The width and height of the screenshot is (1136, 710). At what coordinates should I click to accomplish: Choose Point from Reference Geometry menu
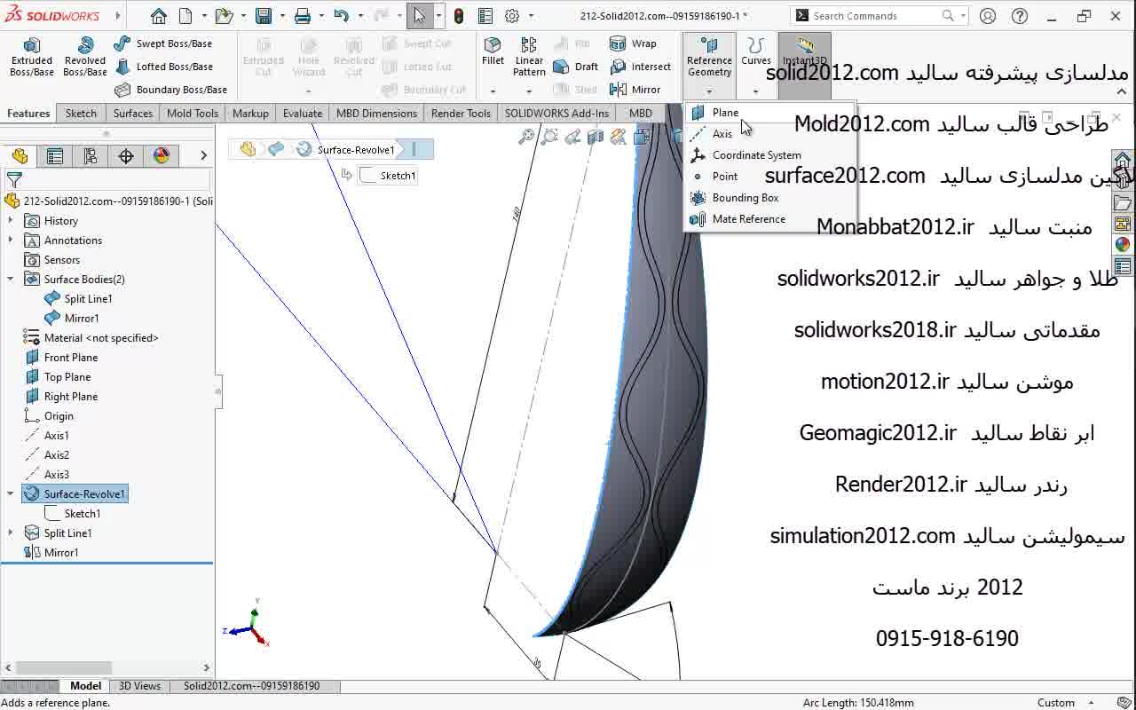click(770, 177)
